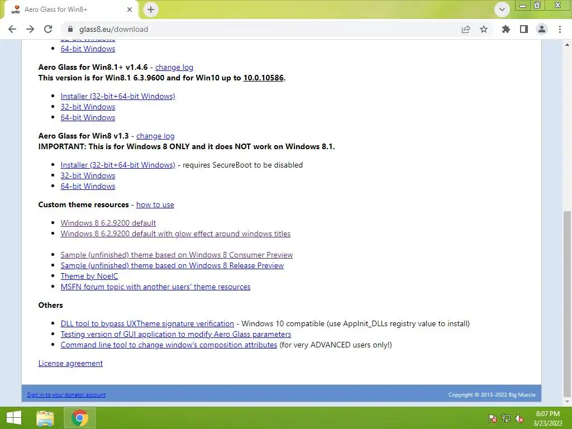This screenshot has height=429, width=572.
Task: Open tab search dropdown chevron
Action: pyautogui.click(x=502, y=9)
